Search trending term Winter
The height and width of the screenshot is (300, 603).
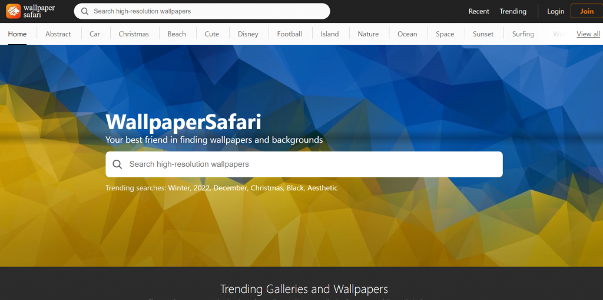[x=178, y=188]
